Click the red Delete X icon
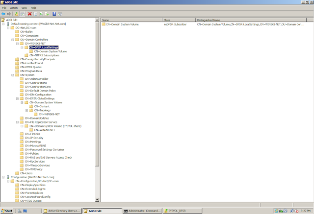Screen dimensions: 314x214 [29, 14]
